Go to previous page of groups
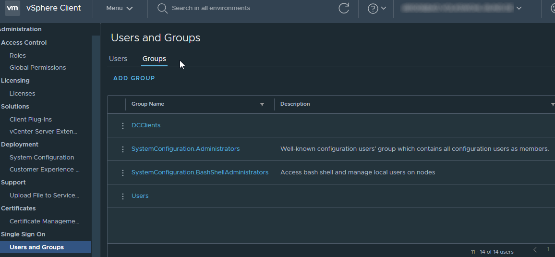This screenshot has width=555, height=257. tap(535, 250)
